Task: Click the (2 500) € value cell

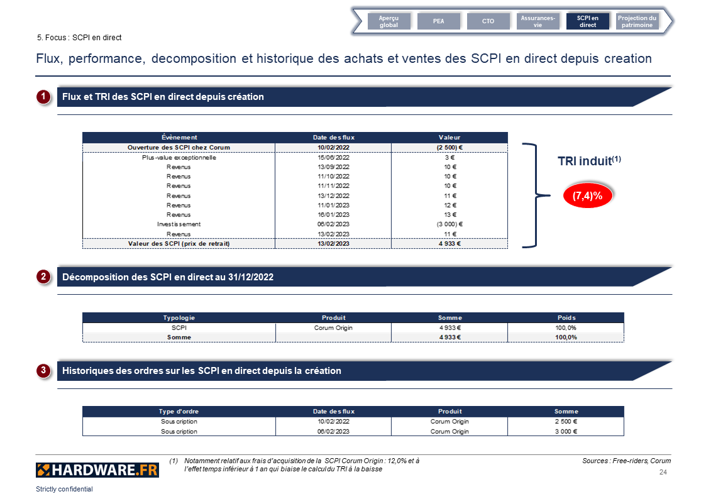Action: point(450,148)
